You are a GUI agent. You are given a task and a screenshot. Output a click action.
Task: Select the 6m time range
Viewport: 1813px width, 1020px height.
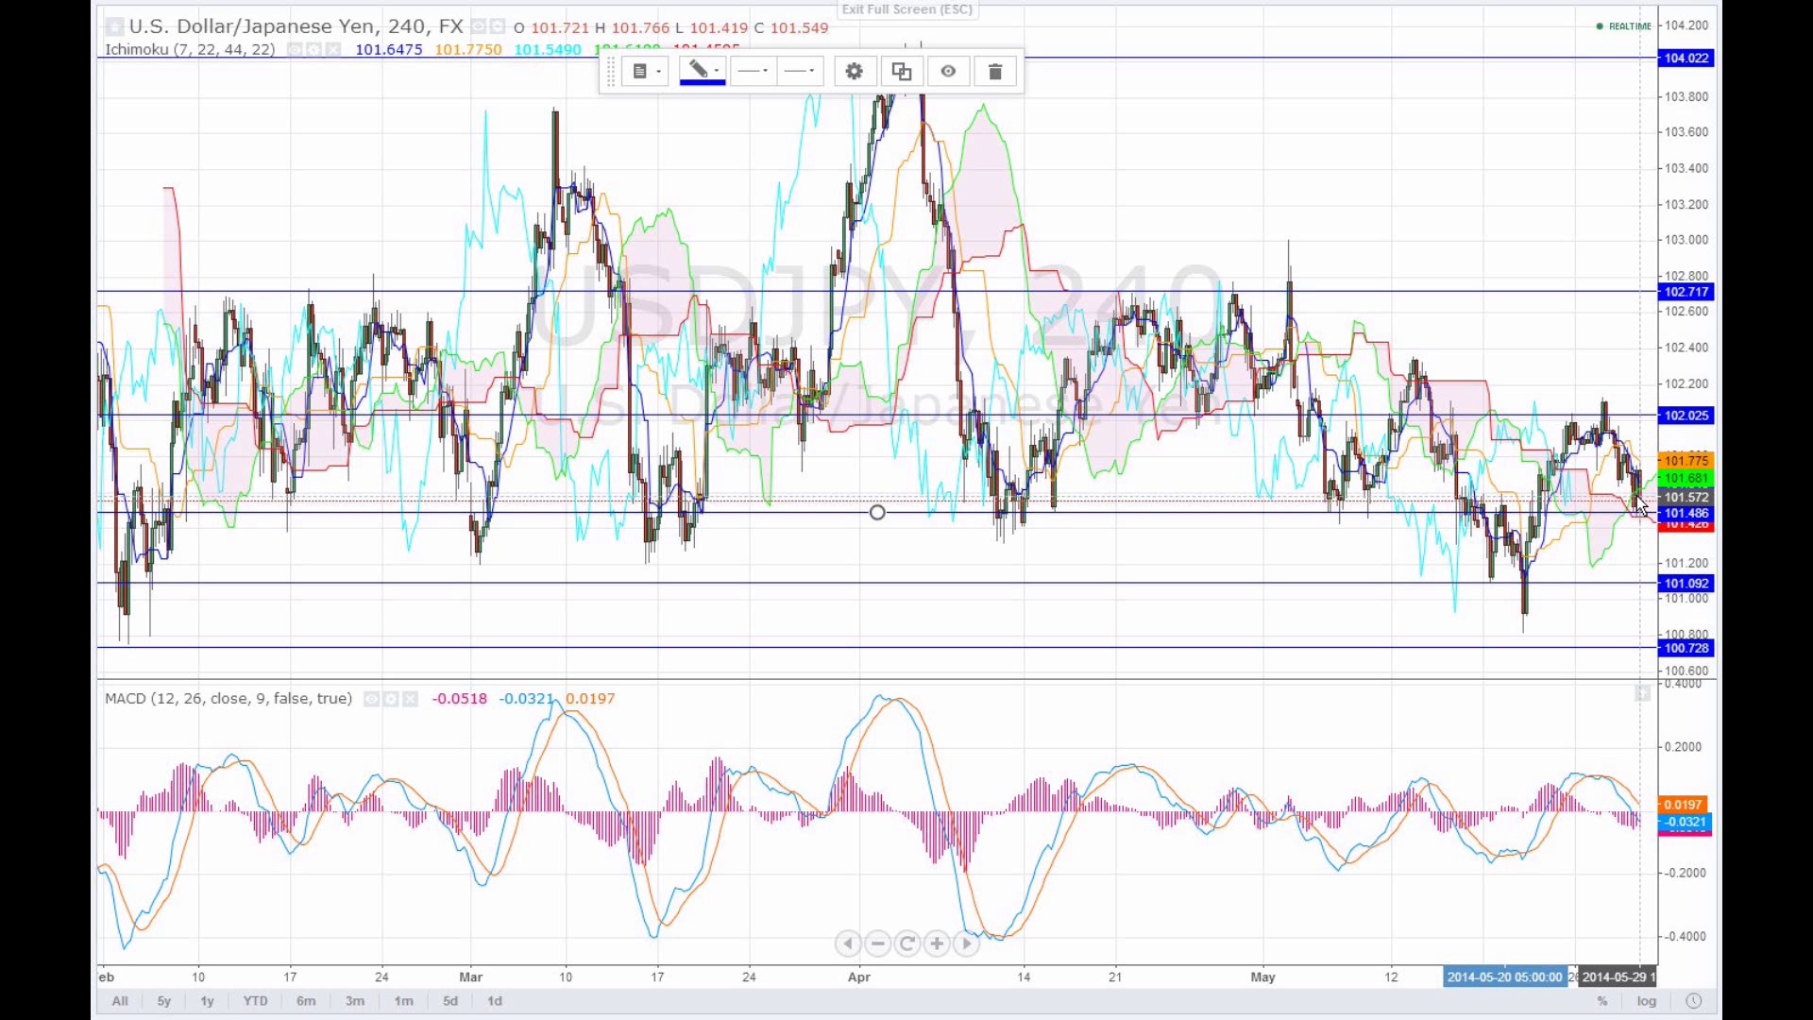306,1001
